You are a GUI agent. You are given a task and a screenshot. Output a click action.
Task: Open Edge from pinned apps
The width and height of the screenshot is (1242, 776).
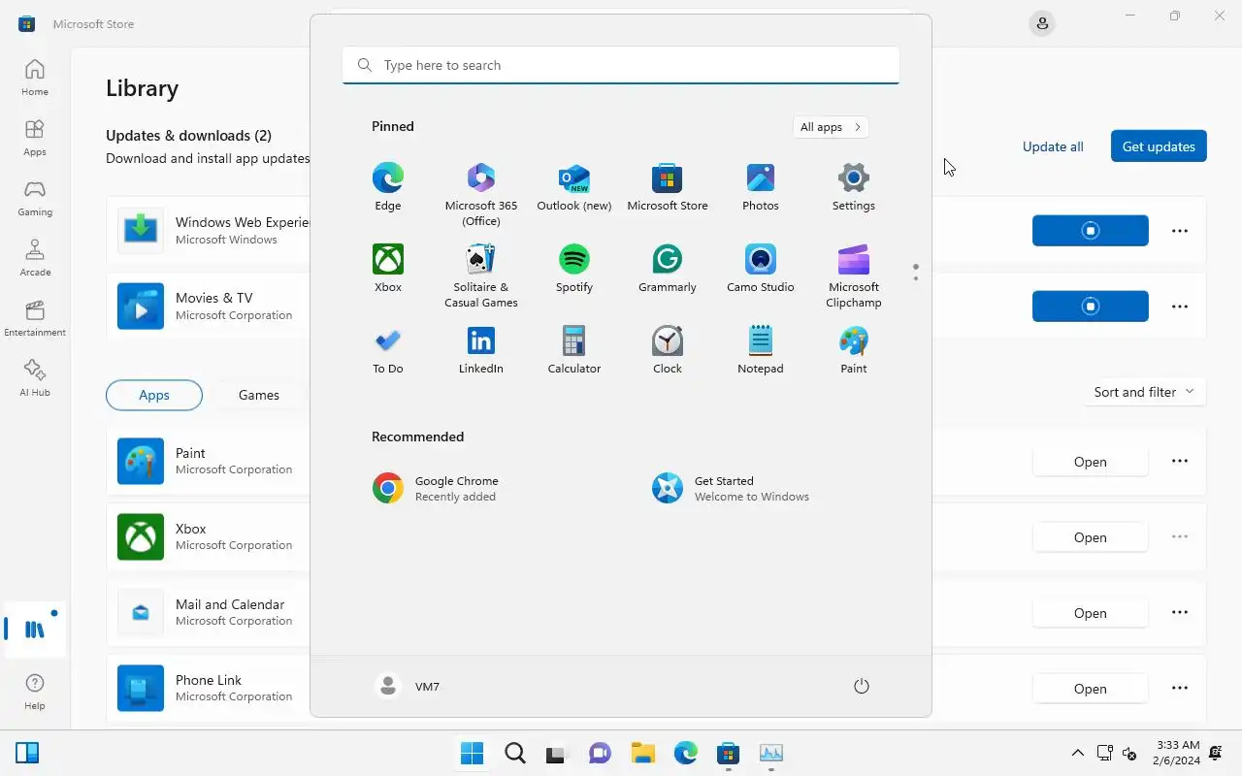[x=387, y=186]
